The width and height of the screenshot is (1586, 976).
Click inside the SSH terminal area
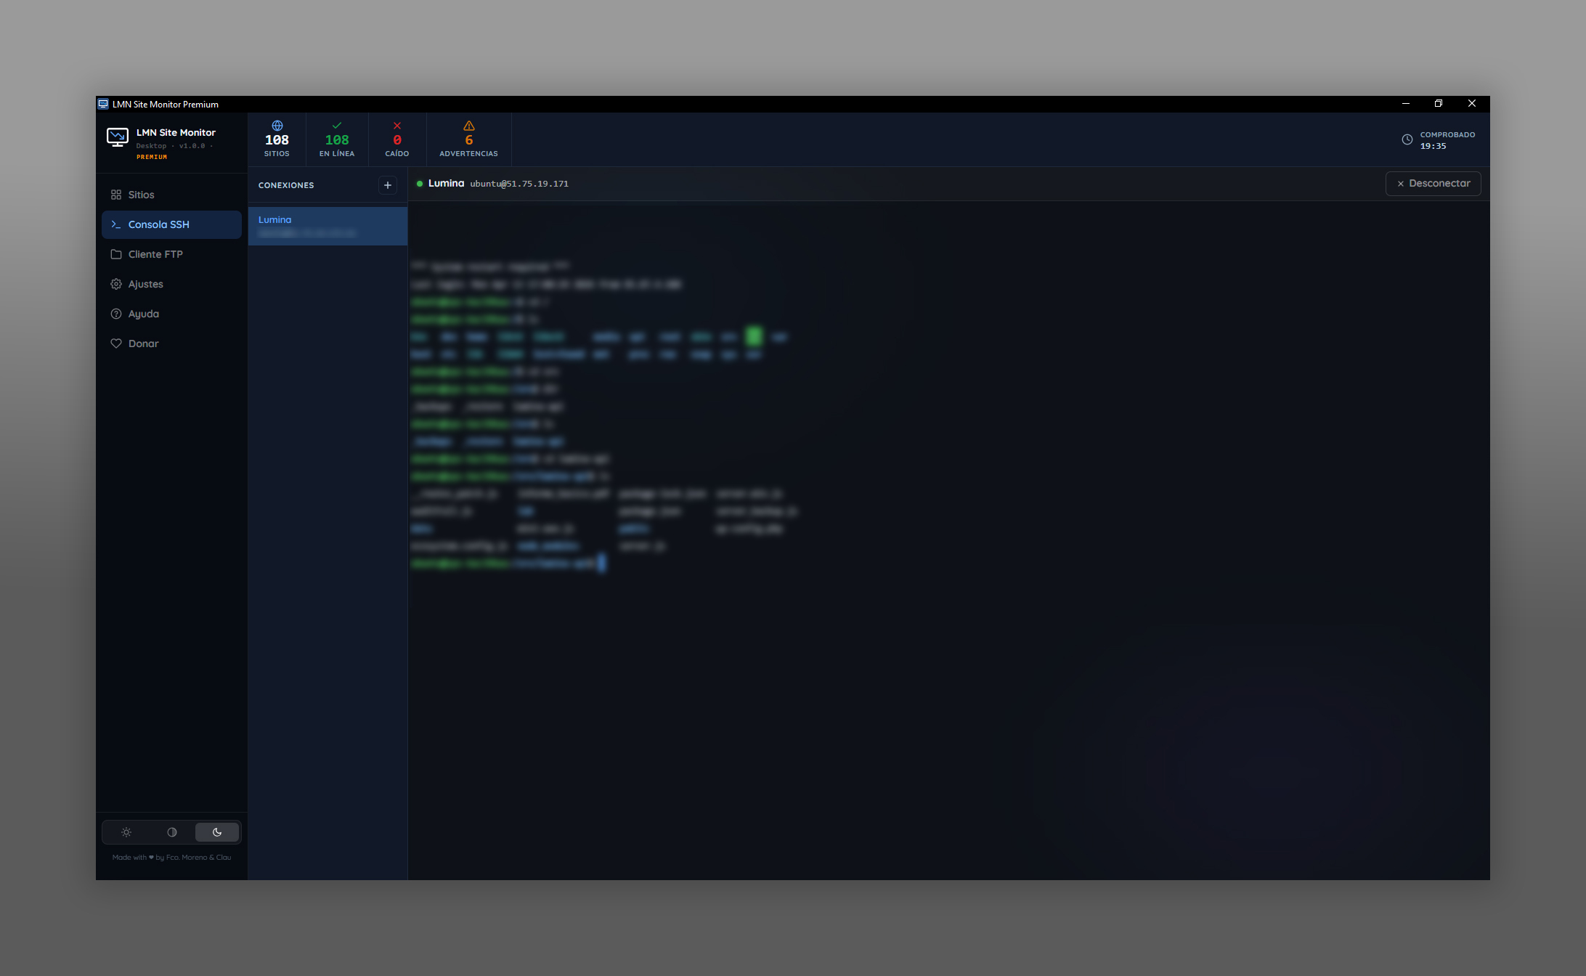point(944,654)
